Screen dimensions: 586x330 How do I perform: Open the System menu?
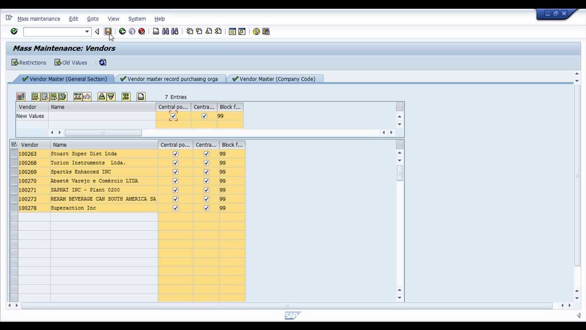pyautogui.click(x=137, y=19)
